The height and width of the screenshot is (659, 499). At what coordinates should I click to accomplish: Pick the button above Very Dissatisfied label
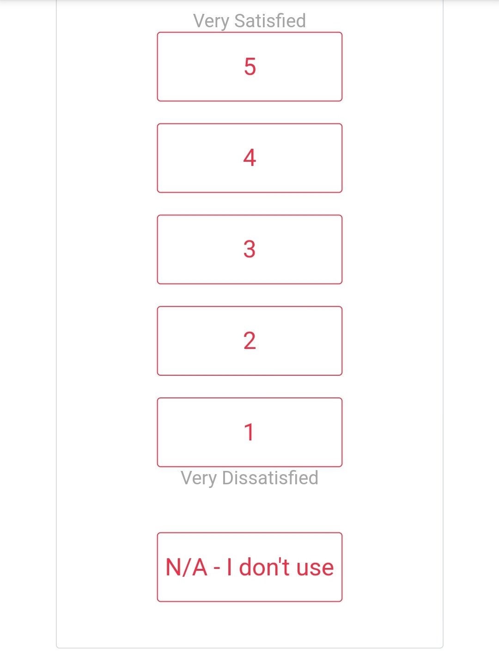pos(249,432)
